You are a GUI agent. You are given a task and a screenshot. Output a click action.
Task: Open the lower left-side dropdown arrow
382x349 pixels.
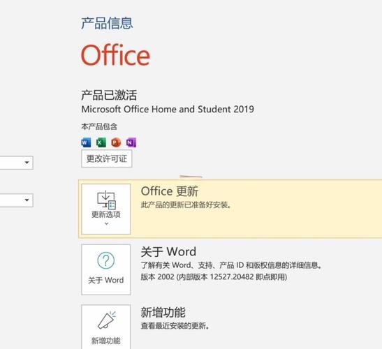(27, 200)
